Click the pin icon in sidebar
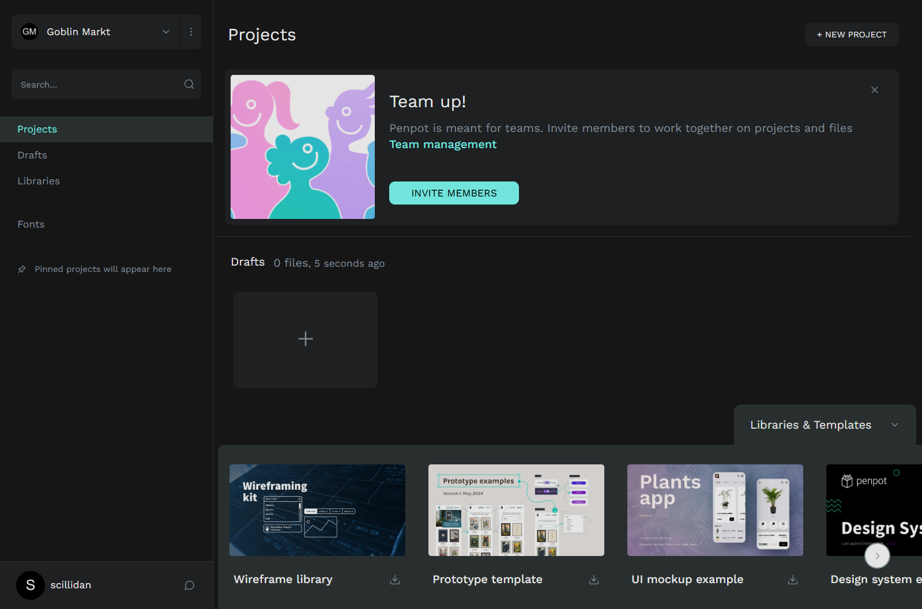 click(22, 269)
